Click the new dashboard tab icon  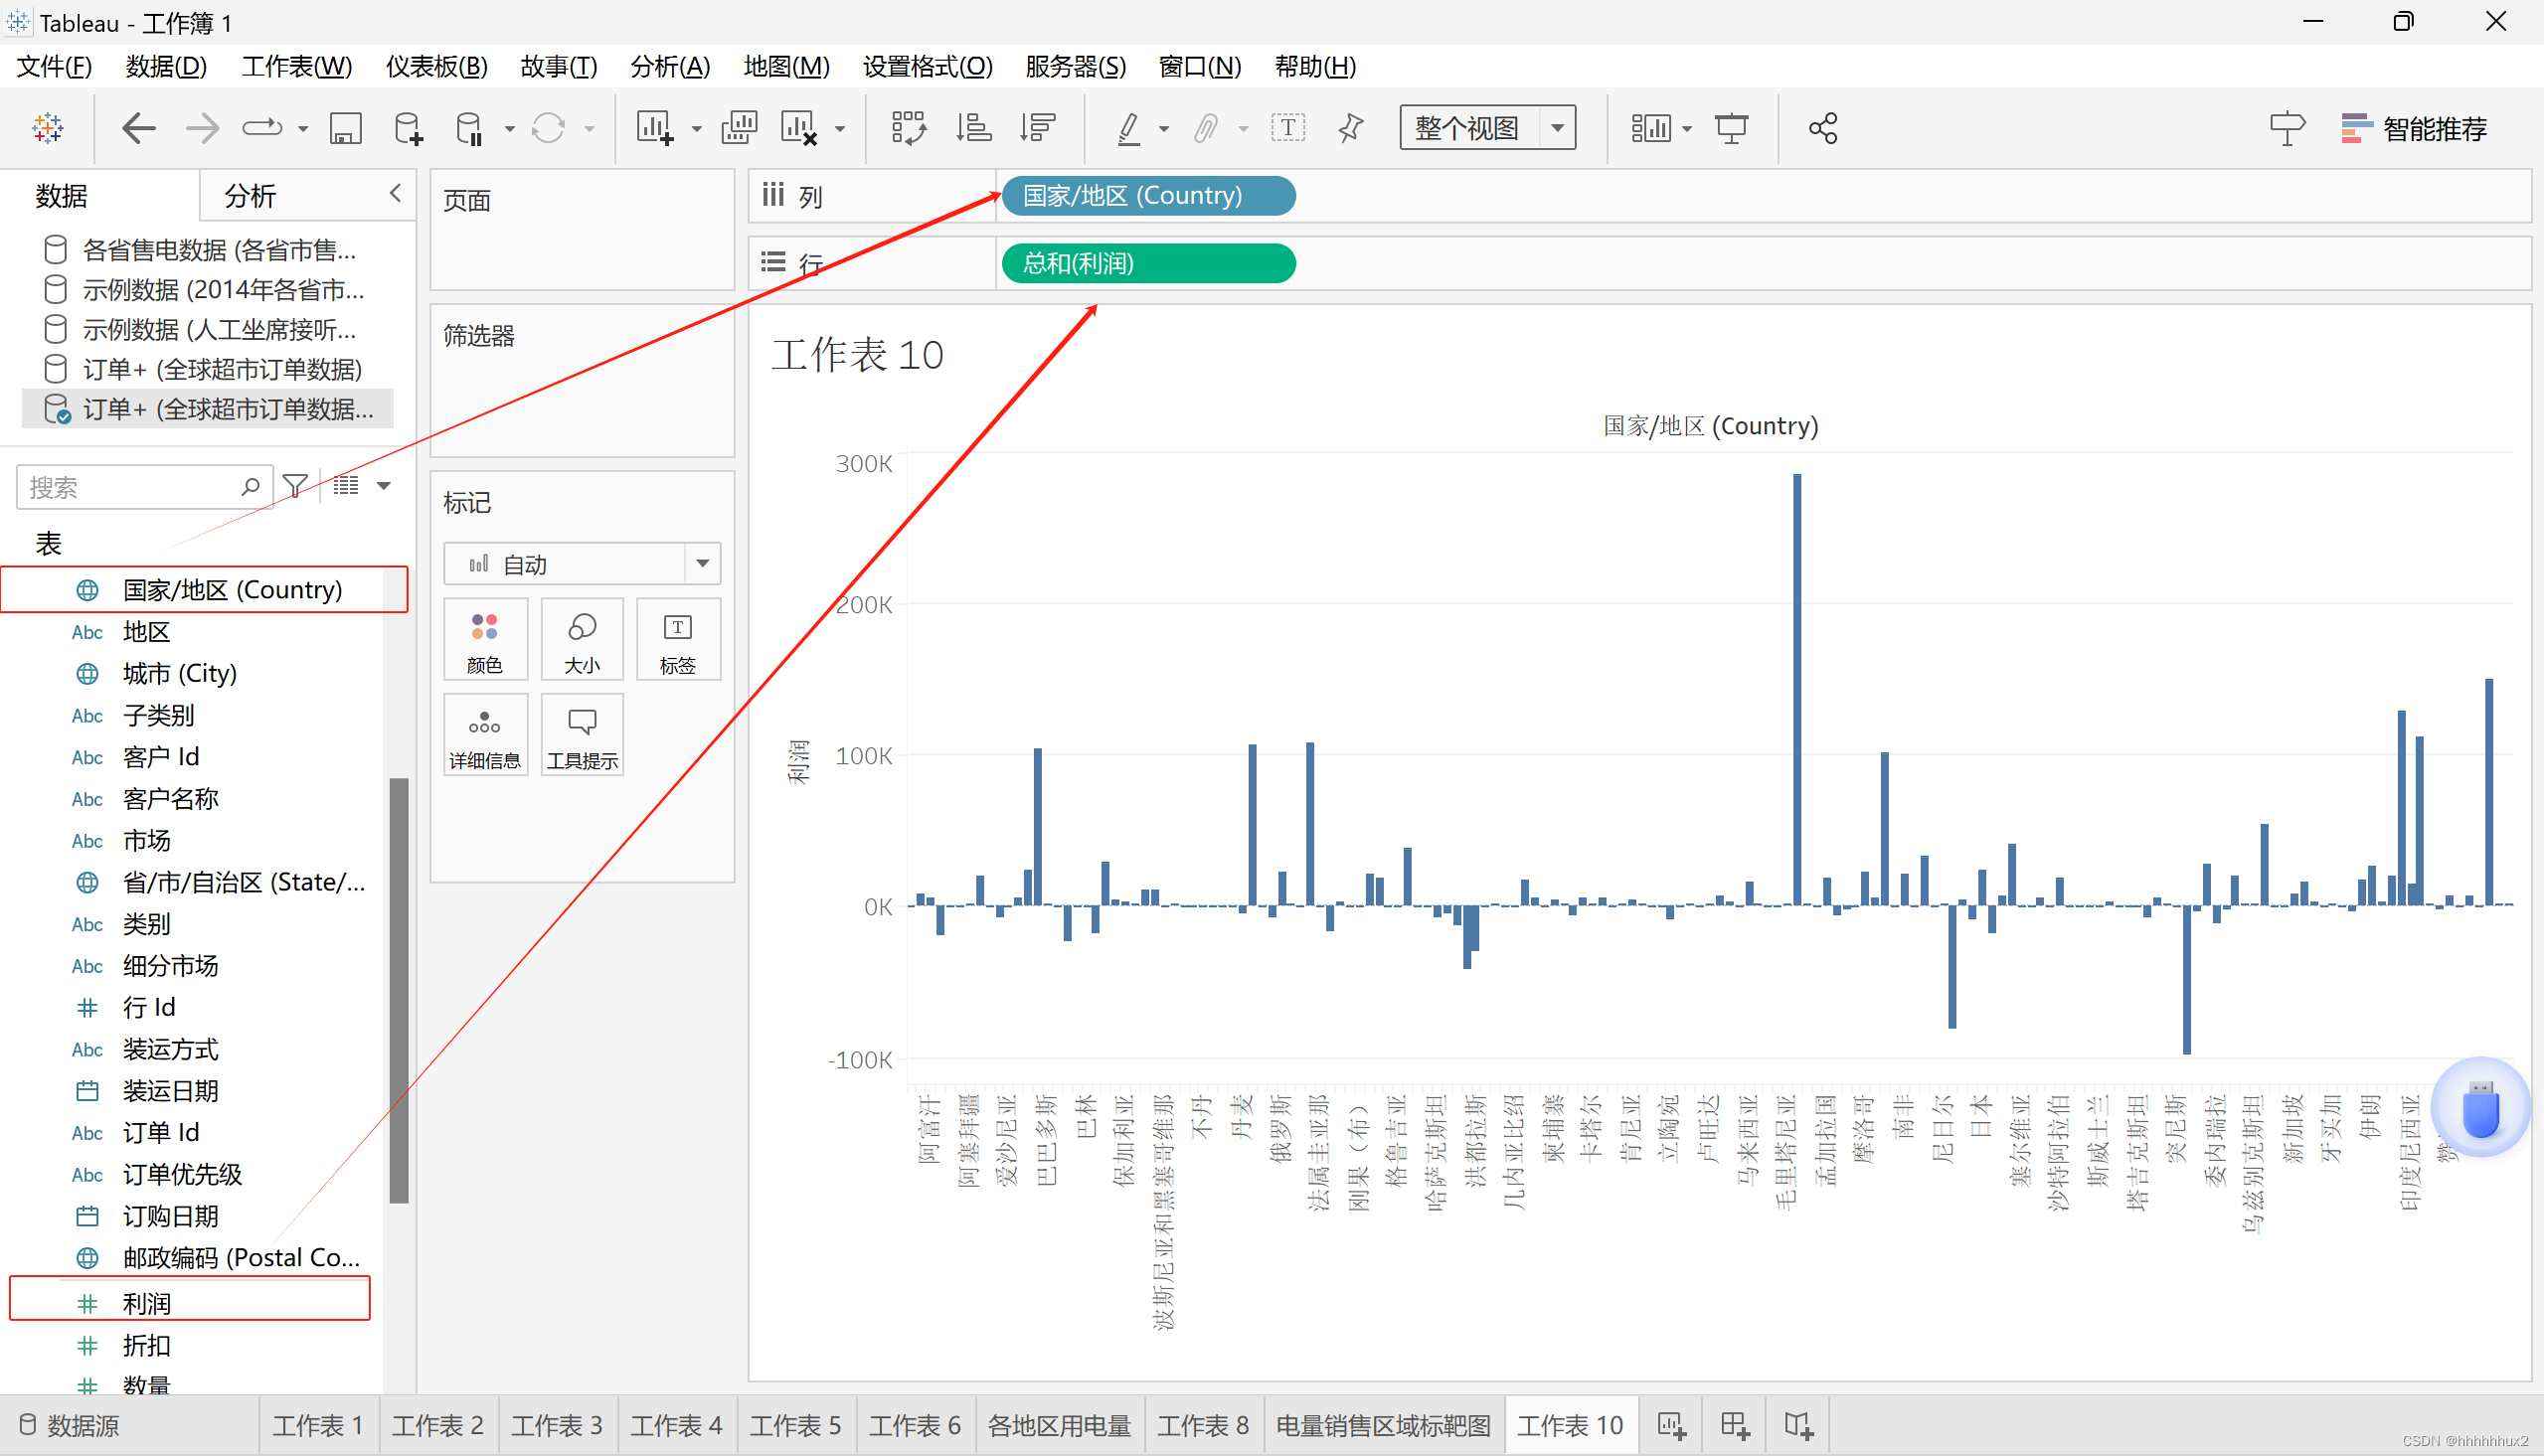pos(1735,1425)
